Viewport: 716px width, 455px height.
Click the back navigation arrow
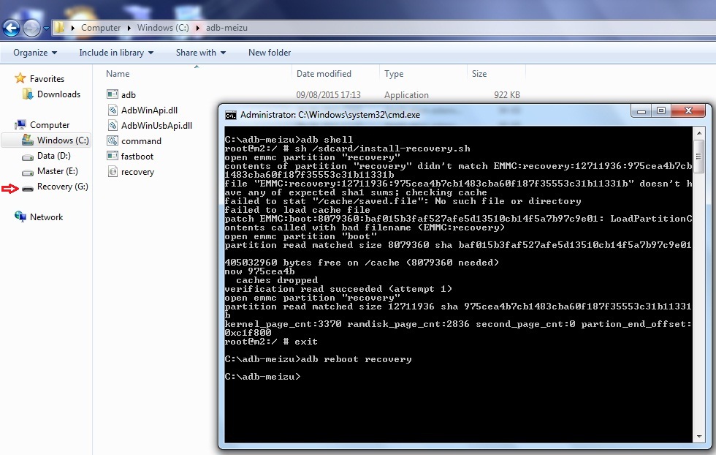point(10,28)
